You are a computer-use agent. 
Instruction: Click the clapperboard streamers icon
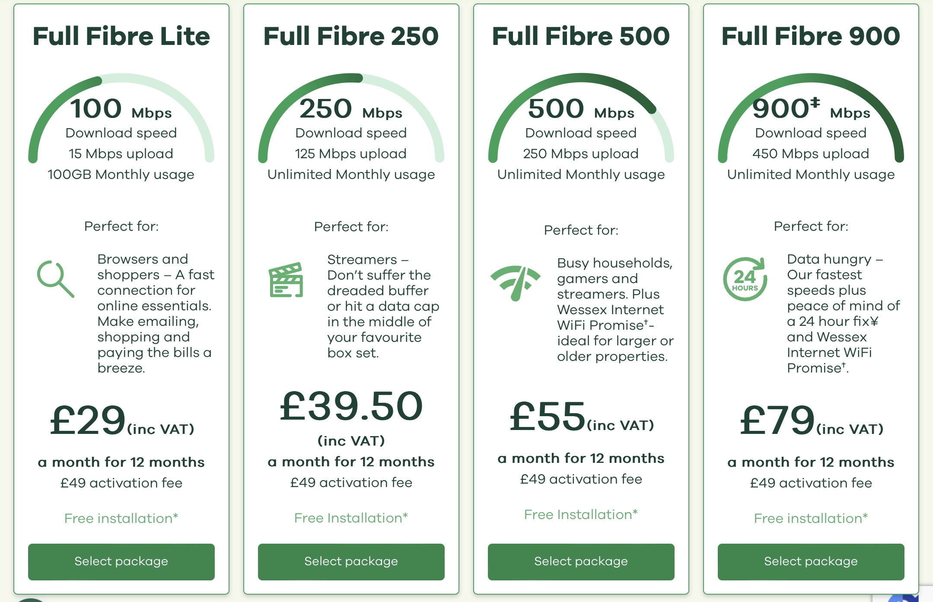(x=286, y=280)
